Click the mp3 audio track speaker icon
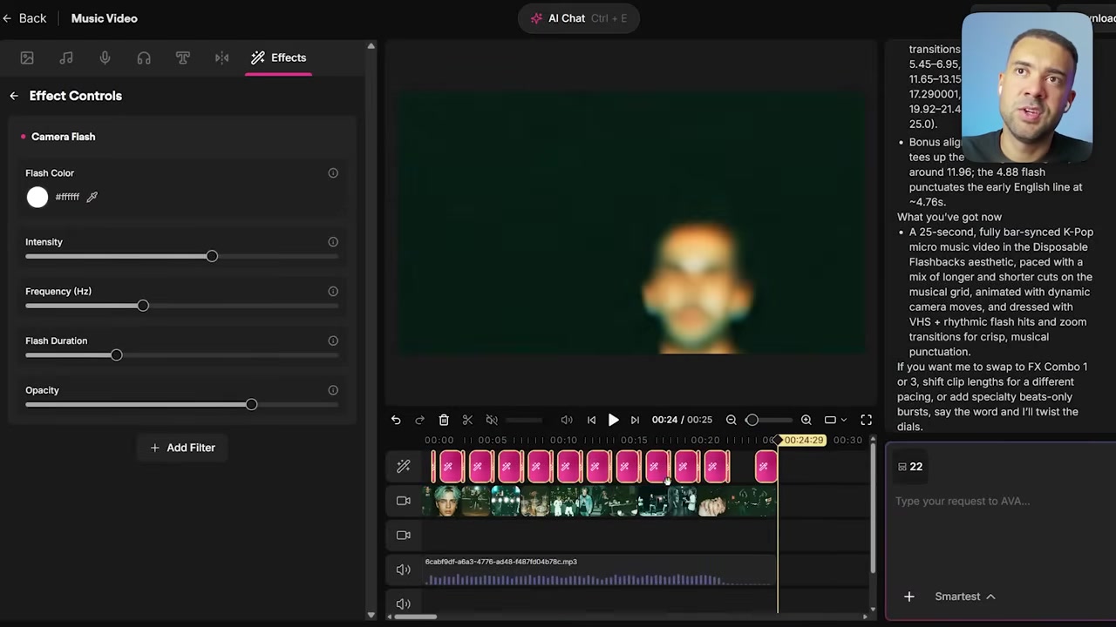 pos(404,570)
